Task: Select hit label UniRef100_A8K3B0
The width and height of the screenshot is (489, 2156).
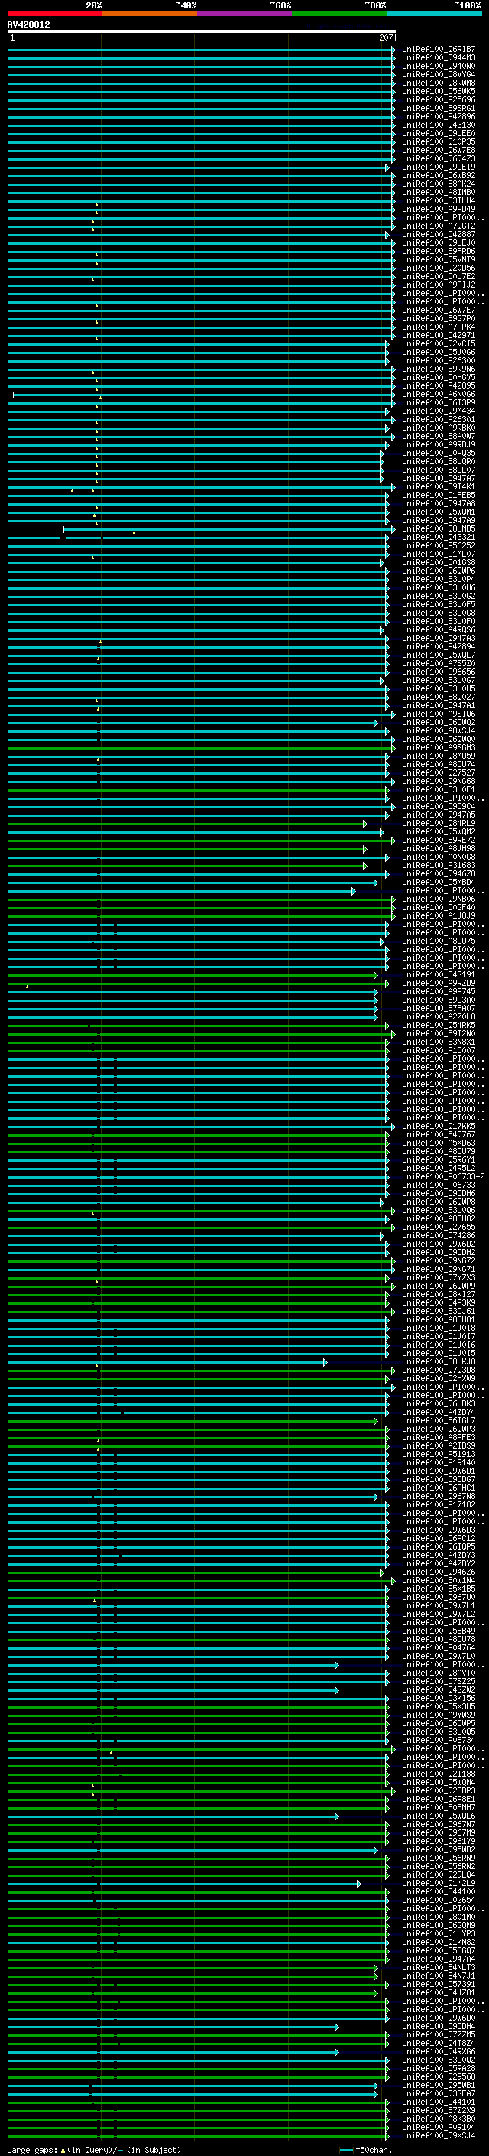Action: pyautogui.click(x=439, y=2119)
